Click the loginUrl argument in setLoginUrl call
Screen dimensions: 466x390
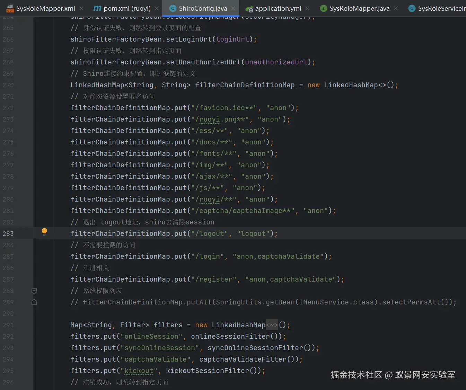point(232,39)
